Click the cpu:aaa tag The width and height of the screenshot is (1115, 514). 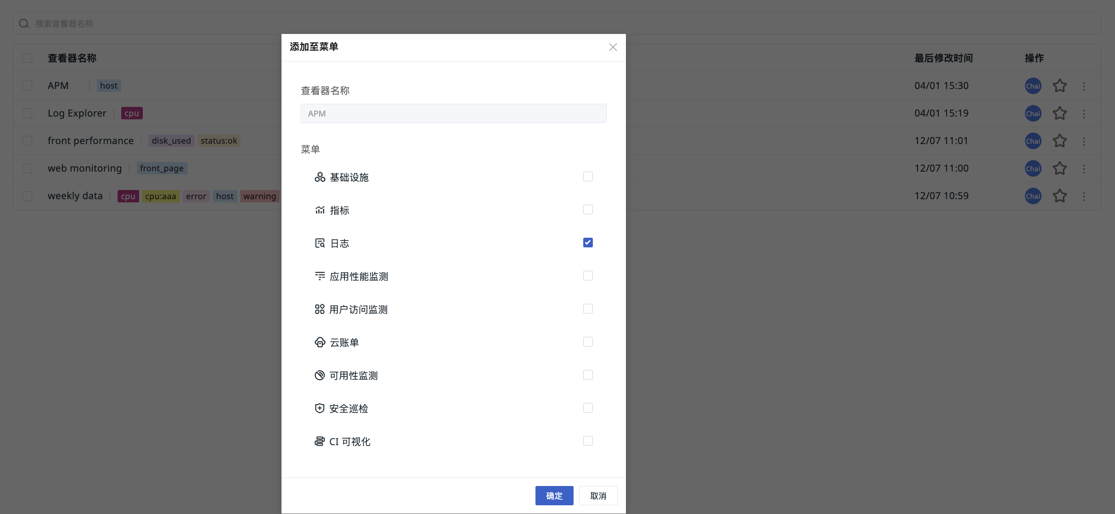(x=161, y=196)
